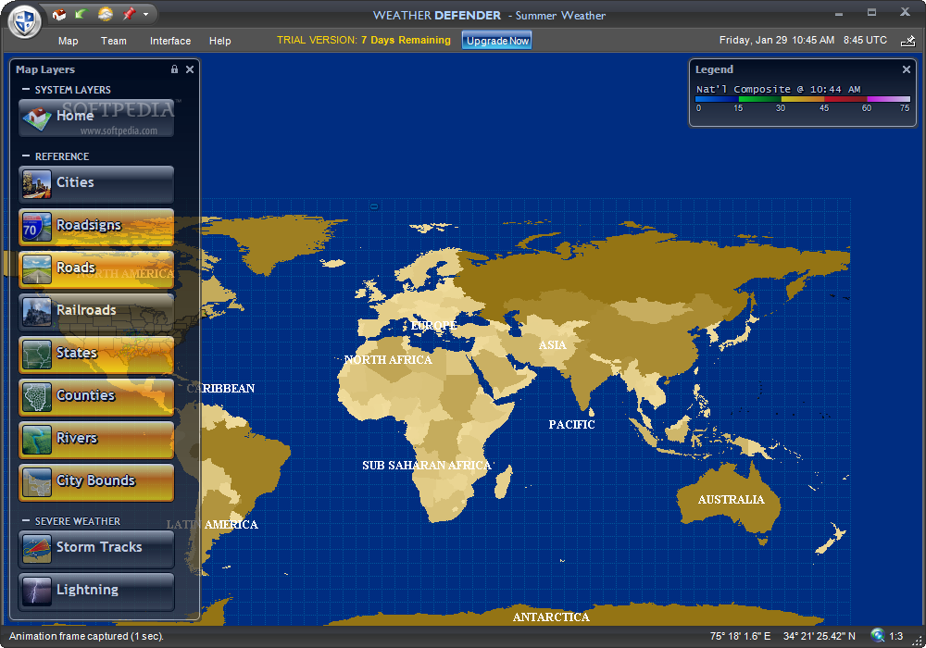Click the Map Layers panel title

pyautogui.click(x=45, y=69)
